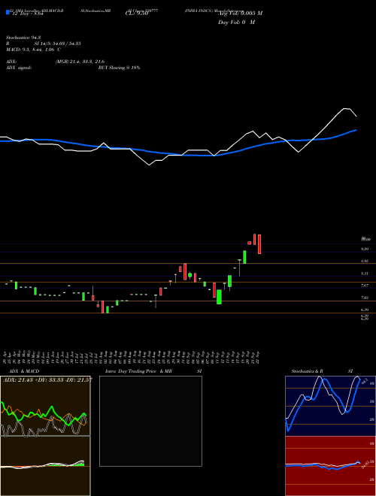Click the blue 12 Day SMA legend square
The width and height of the screenshot is (376, 496).
tap(8, 13)
